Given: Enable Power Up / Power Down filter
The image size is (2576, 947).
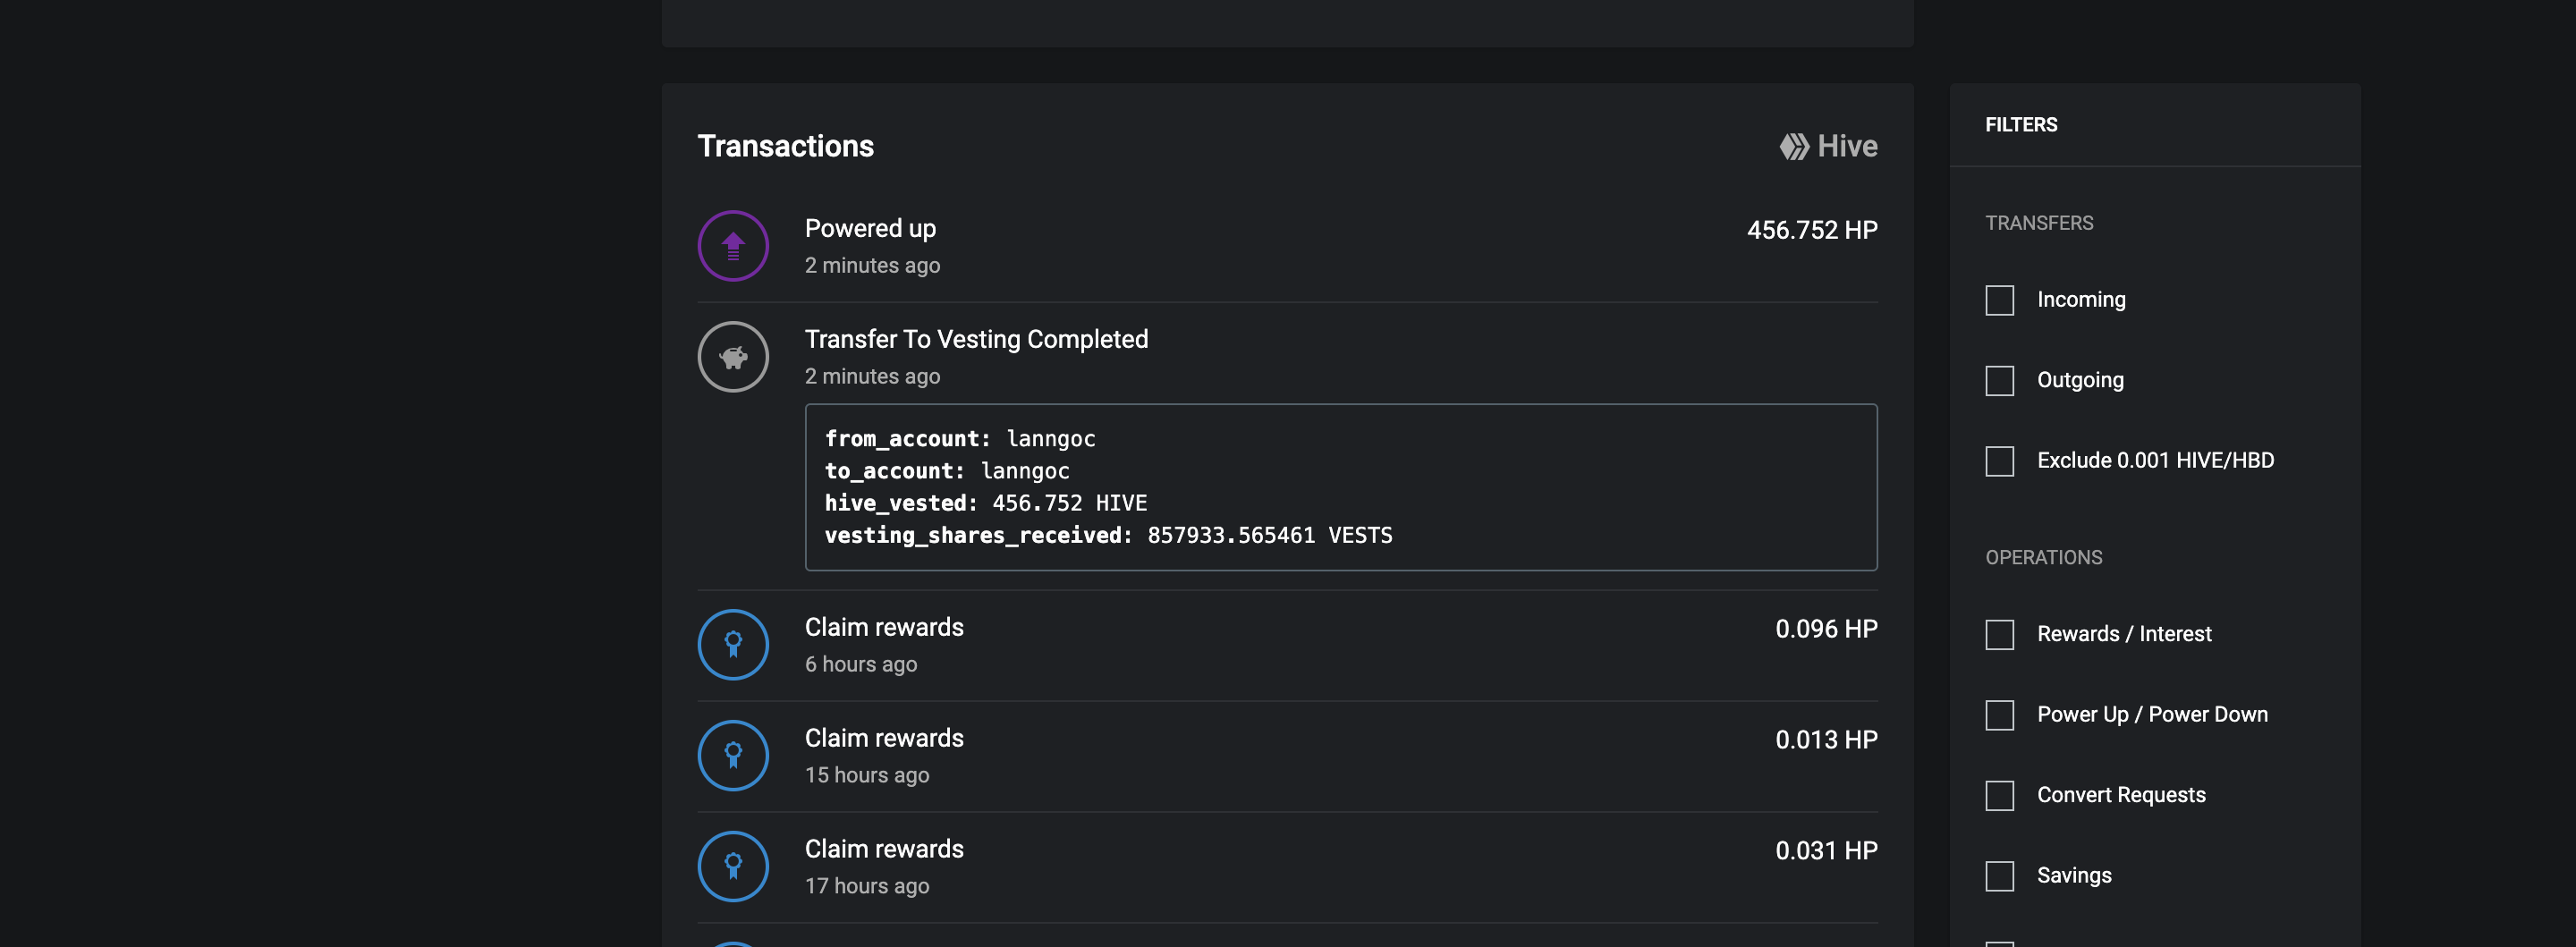Looking at the screenshot, I should click(x=1999, y=715).
